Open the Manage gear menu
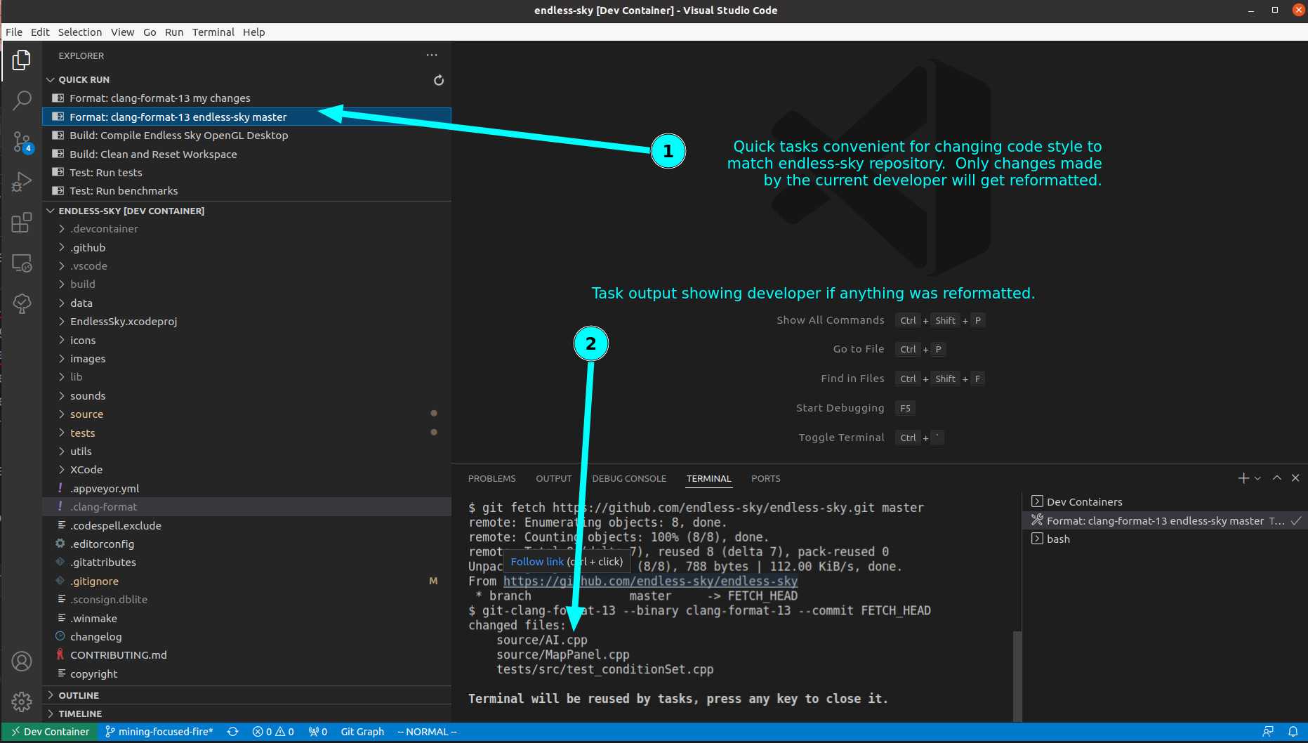Image resolution: width=1308 pixels, height=743 pixels. (x=22, y=702)
